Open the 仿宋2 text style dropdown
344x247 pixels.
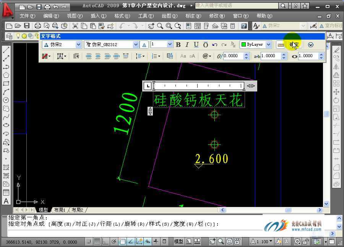tap(78, 45)
